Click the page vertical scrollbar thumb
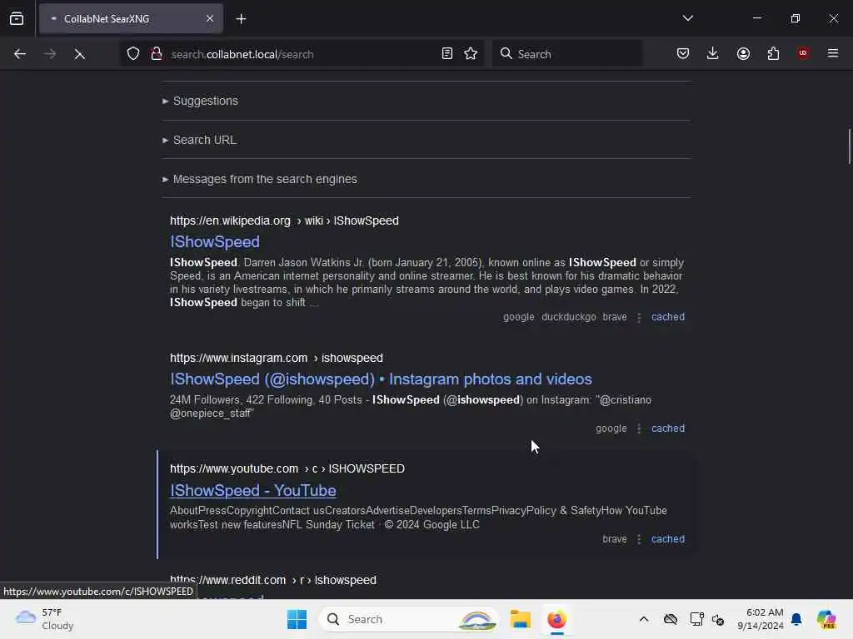The image size is (853, 639). tap(849, 146)
